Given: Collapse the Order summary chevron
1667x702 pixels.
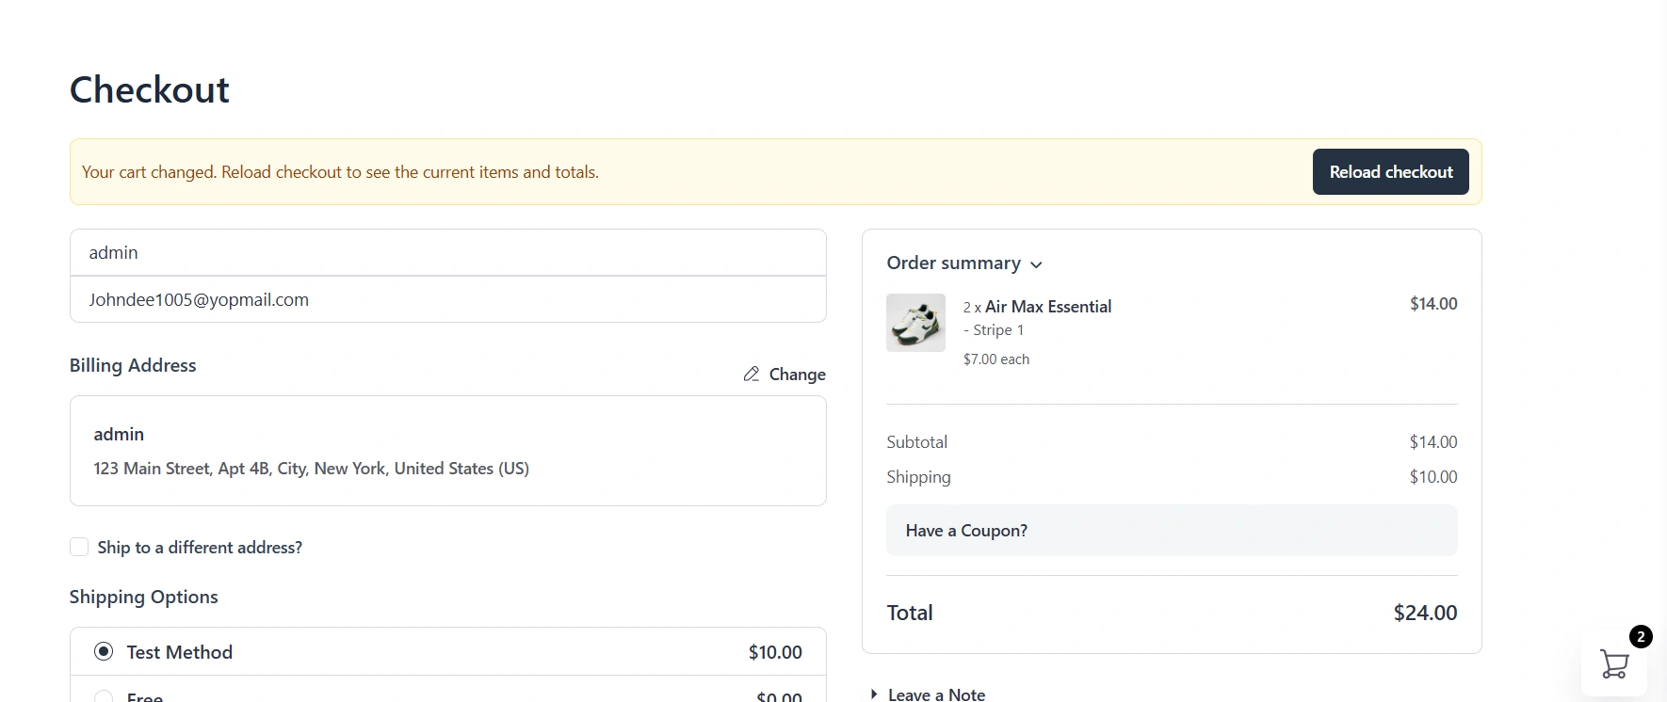Looking at the screenshot, I should (1036, 264).
